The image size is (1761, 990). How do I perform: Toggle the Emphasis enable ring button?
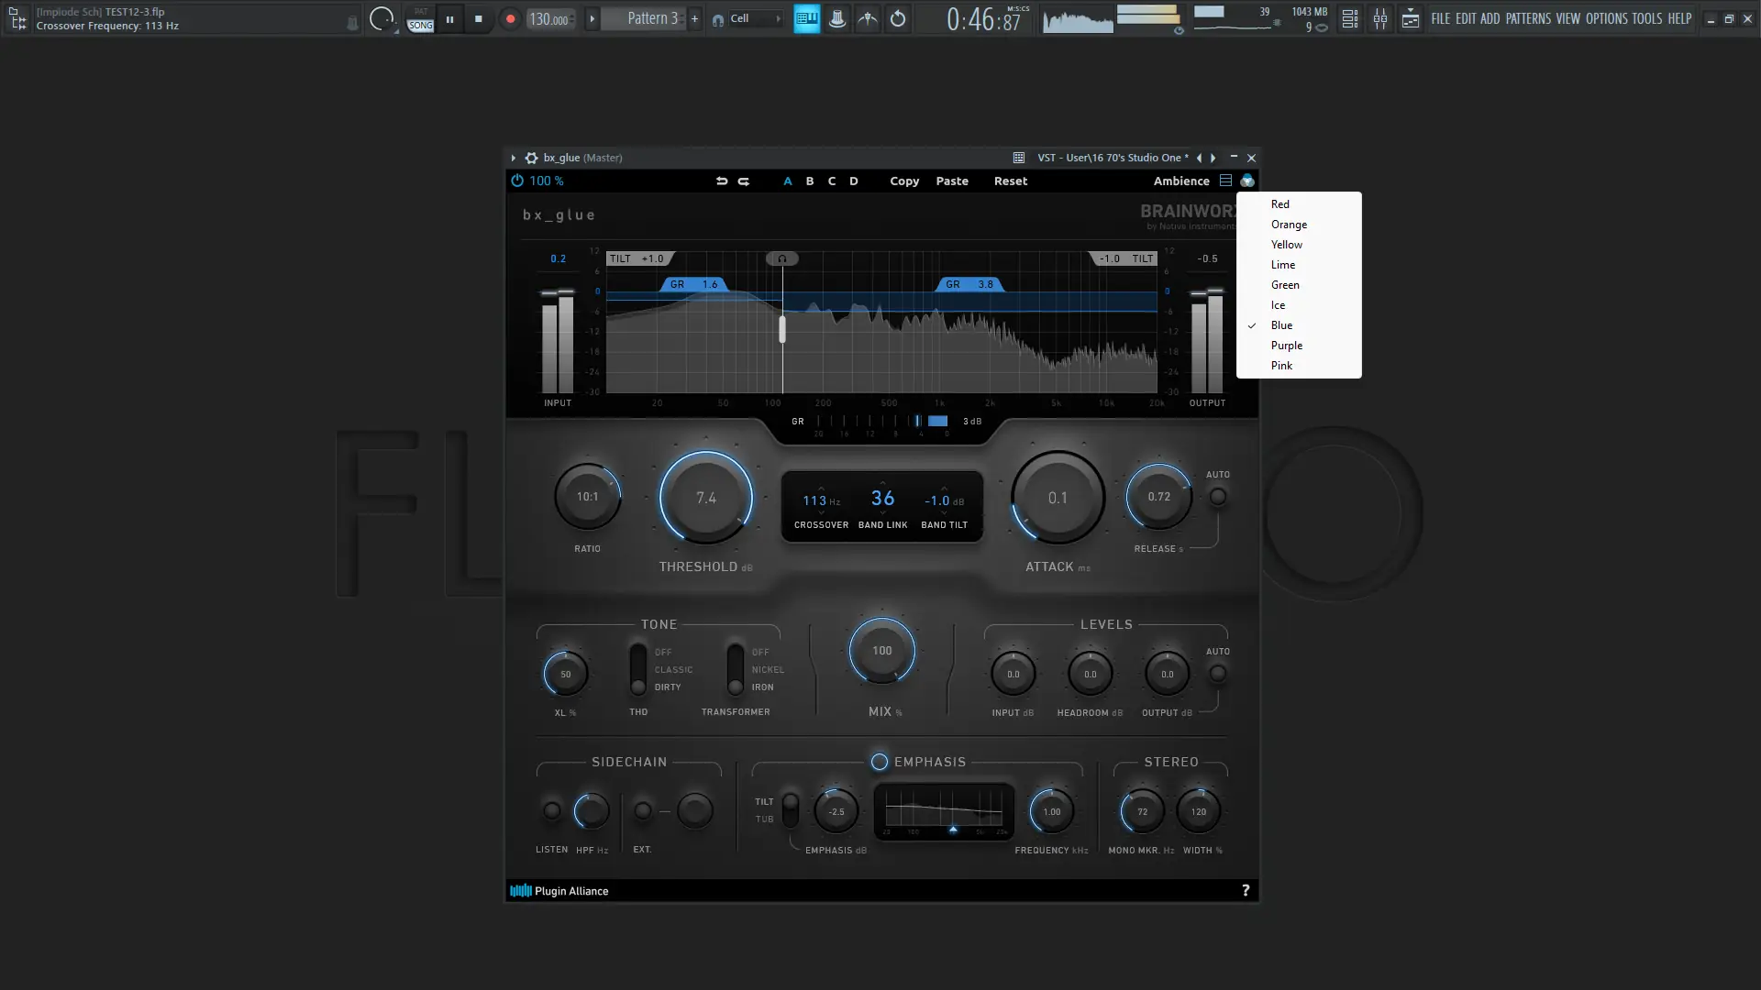879,762
